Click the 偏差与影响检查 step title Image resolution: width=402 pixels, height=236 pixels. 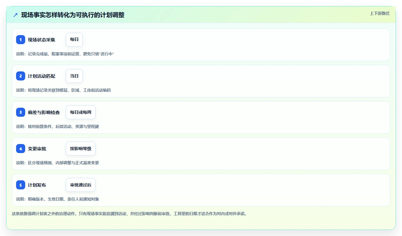pos(44,112)
